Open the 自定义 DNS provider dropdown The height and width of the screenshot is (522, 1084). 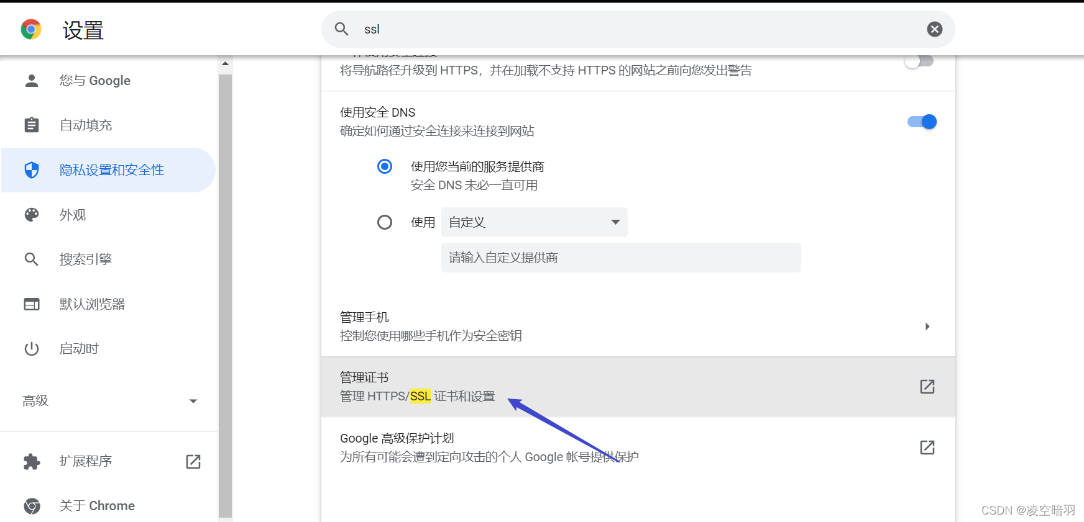click(x=535, y=222)
